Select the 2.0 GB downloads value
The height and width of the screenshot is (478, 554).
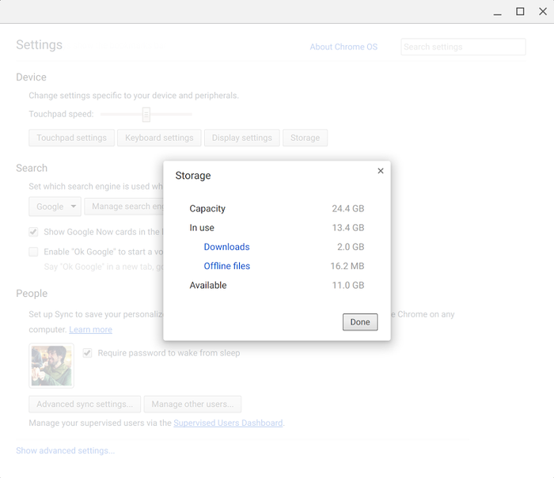351,247
